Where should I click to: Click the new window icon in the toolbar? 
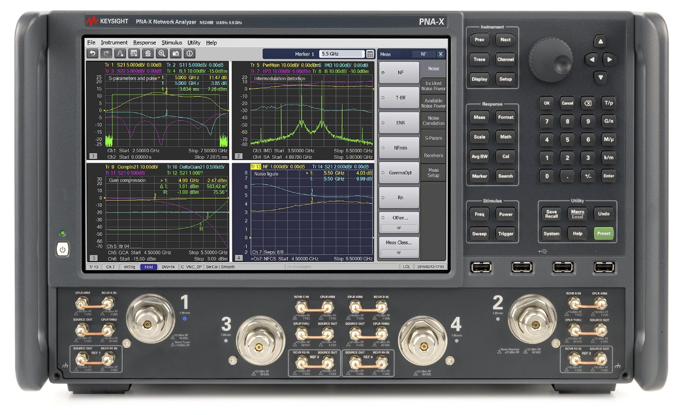tap(134, 54)
